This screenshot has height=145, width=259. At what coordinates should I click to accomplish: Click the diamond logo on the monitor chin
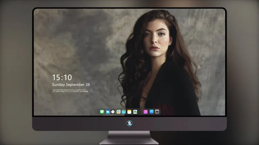pyautogui.click(x=129, y=123)
